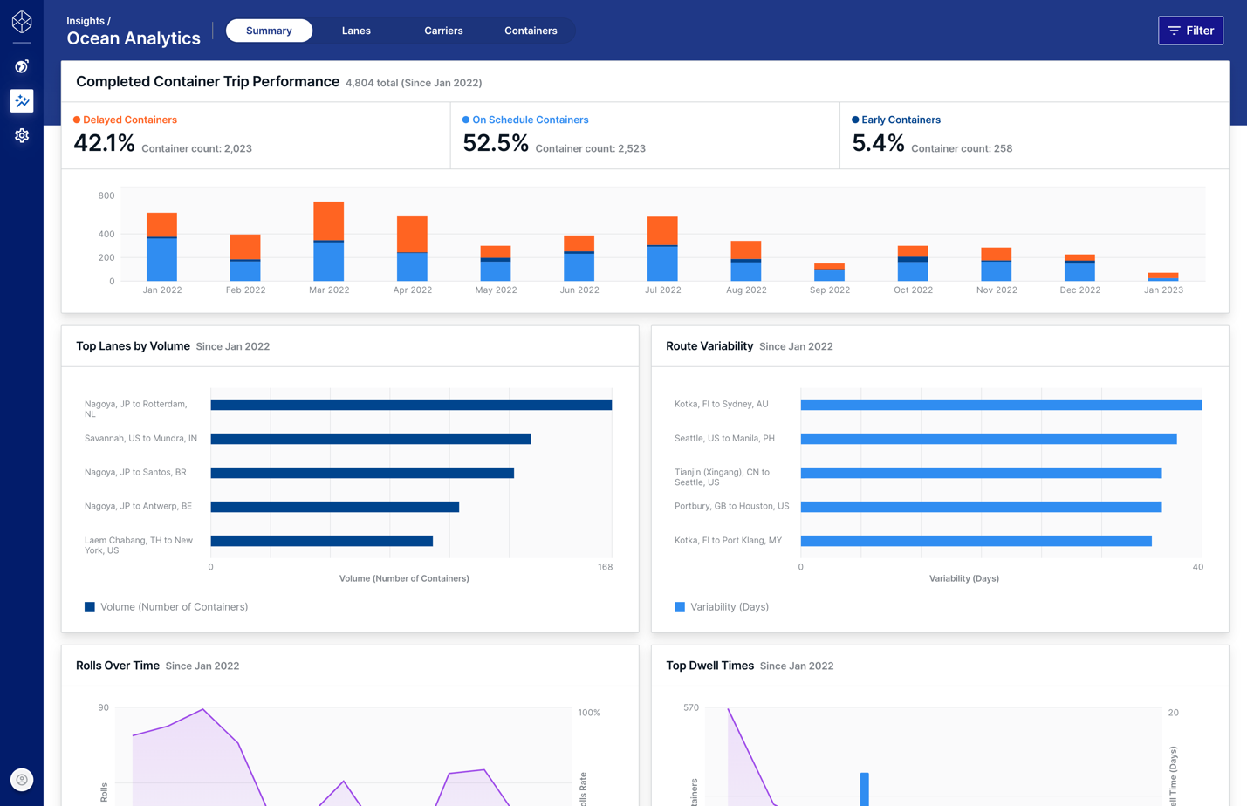Screen dimensions: 1247x806
Task: Click the Nagoya, JP to Antwerp bar
Action: [335, 507]
